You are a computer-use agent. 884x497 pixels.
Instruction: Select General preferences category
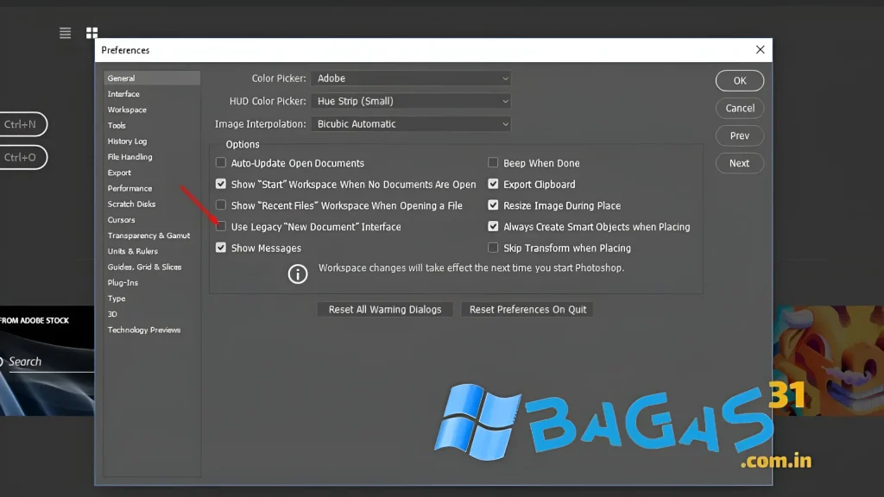[x=152, y=79]
